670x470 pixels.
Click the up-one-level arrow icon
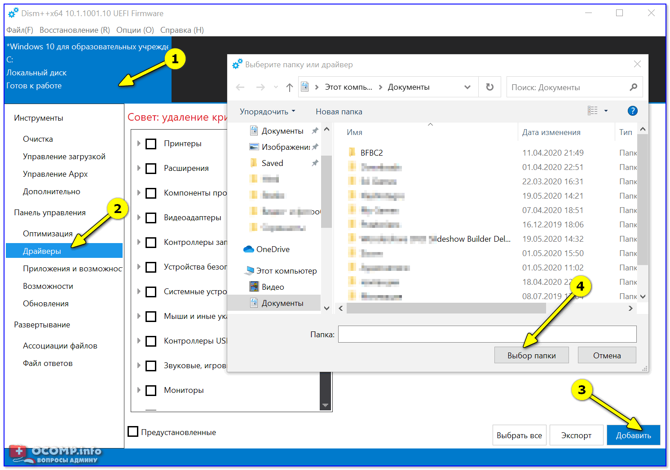coord(290,87)
